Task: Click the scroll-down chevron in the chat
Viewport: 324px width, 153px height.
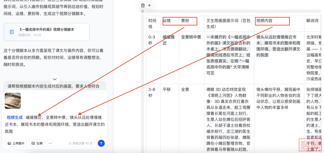Action: [x=55, y=79]
